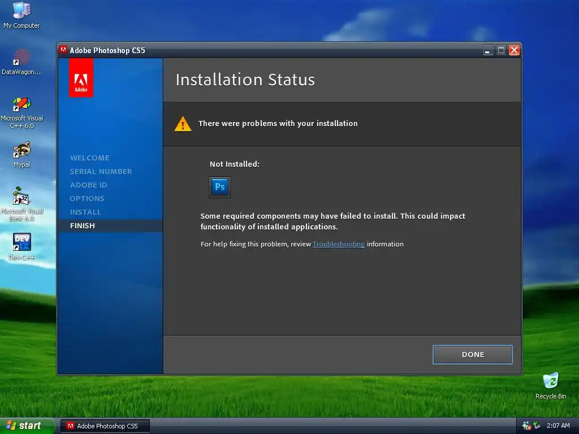Click the Adobe Photoshop CS5 title bar text

coord(107,50)
